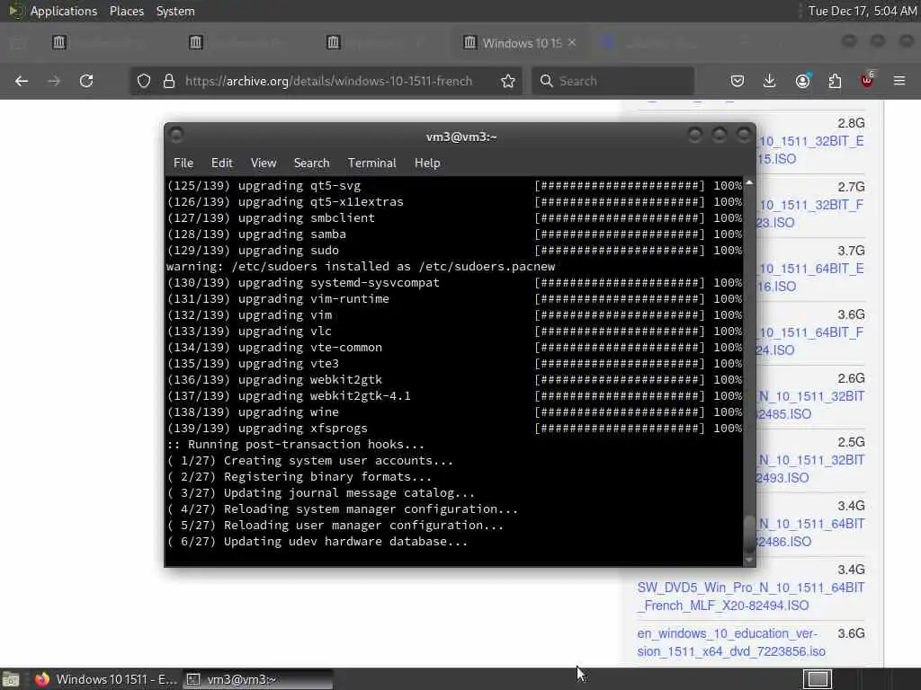Open en_windows_10_education_version_1511_x64 iso link

(730, 642)
